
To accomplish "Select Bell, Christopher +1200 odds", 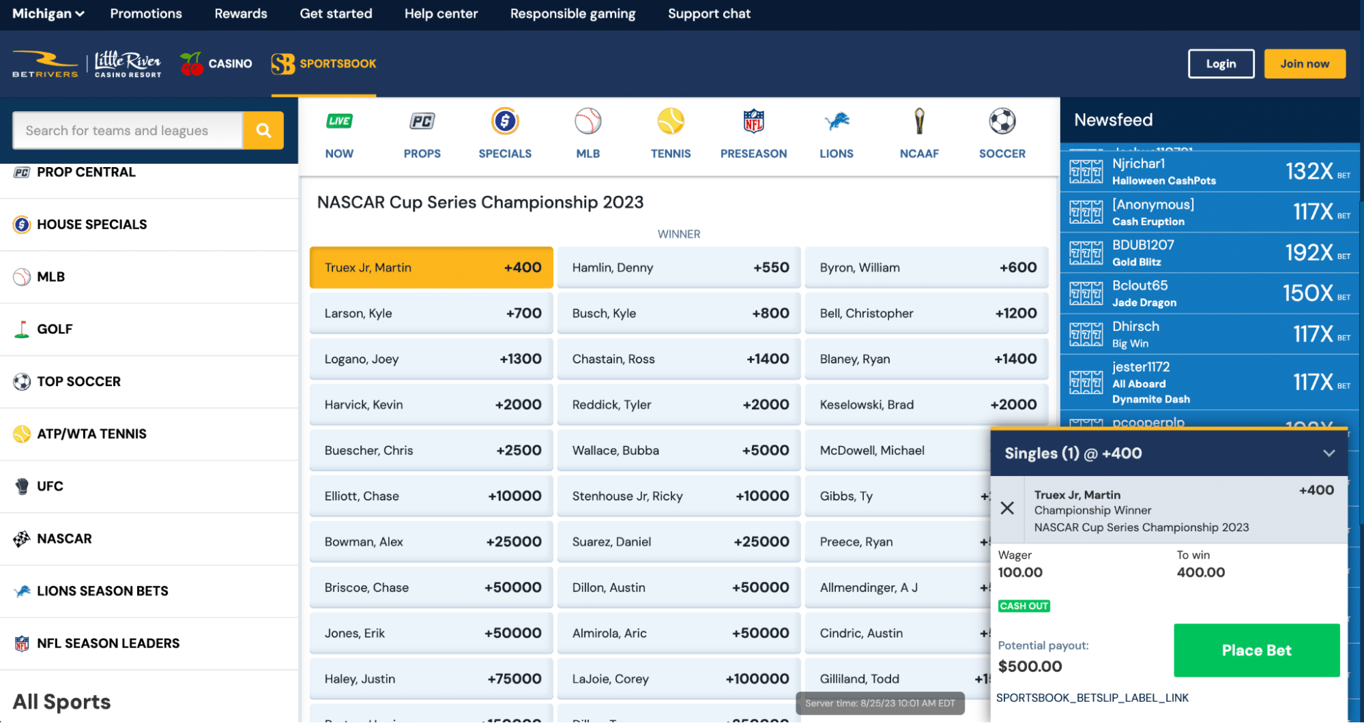I will [927, 313].
